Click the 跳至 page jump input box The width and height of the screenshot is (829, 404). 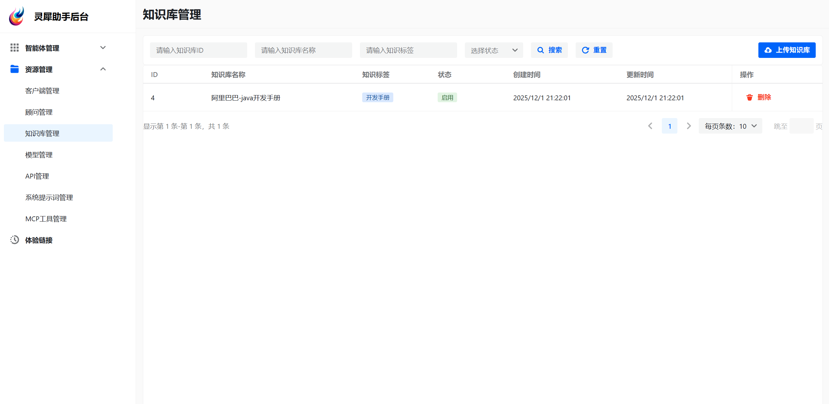pos(801,126)
